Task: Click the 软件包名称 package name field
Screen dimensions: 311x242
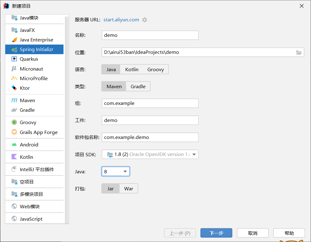Action: coord(150,137)
